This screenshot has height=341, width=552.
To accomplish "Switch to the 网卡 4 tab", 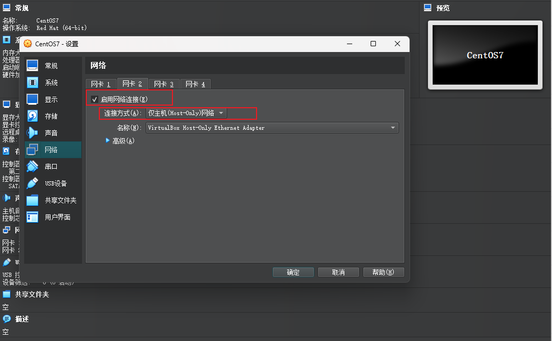I will [x=196, y=84].
